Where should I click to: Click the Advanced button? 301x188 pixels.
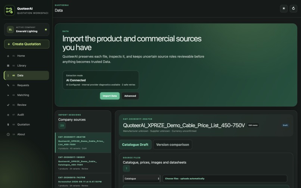tap(130, 96)
